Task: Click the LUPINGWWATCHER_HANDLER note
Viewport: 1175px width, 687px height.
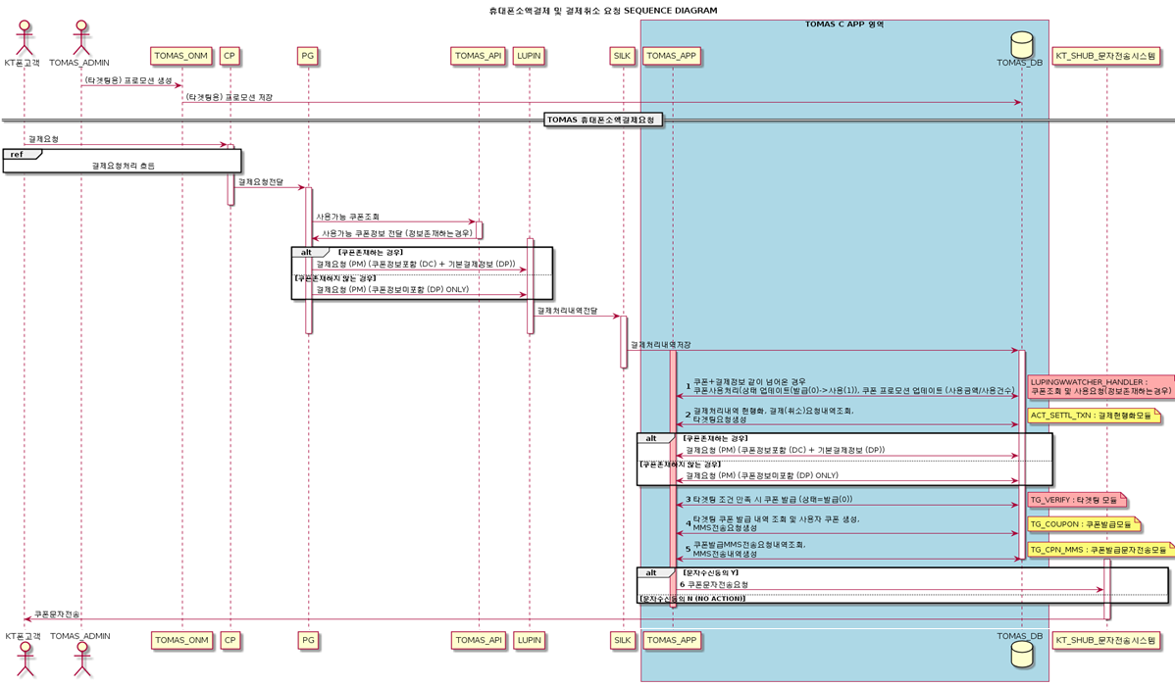Action: [x=1100, y=387]
